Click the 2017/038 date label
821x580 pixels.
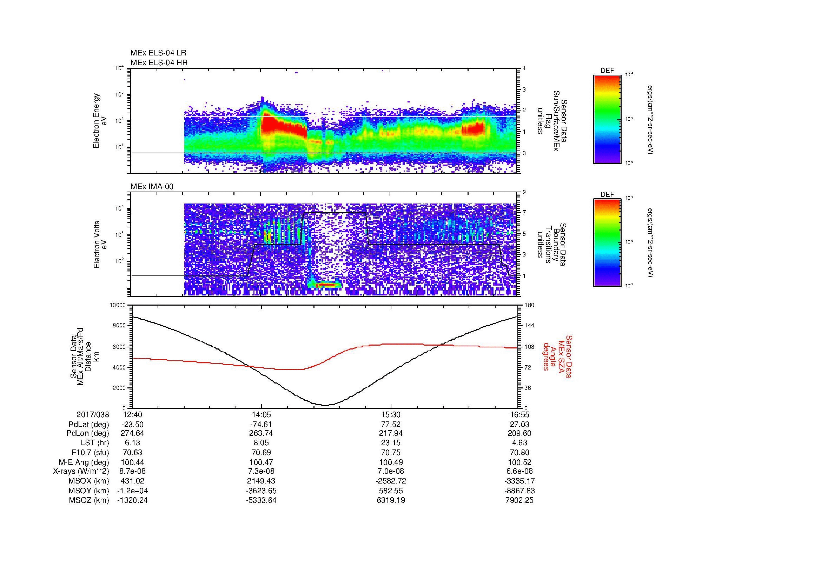pyautogui.click(x=93, y=414)
